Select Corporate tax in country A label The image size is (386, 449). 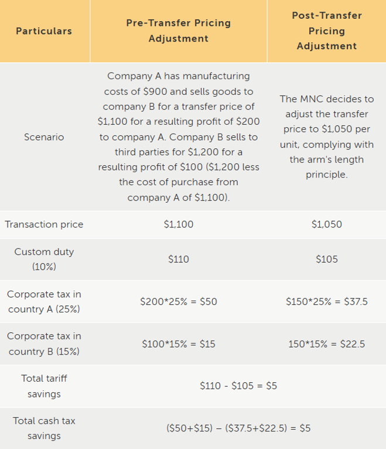pyautogui.click(x=44, y=301)
